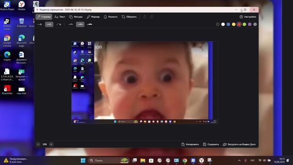293x165 pixels.
Task: Click the microphone tray icon
Action: coord(245,160)
